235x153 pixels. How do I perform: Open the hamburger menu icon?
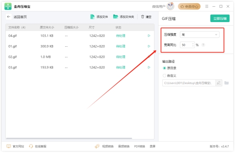[x=207, y=6]
